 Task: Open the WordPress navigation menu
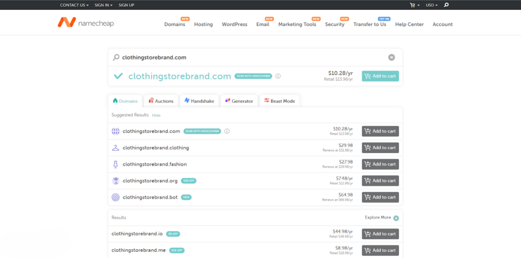click(235, 24)
